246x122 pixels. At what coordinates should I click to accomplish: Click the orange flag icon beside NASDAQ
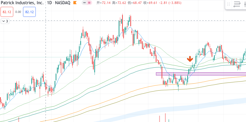coord(75,3)
